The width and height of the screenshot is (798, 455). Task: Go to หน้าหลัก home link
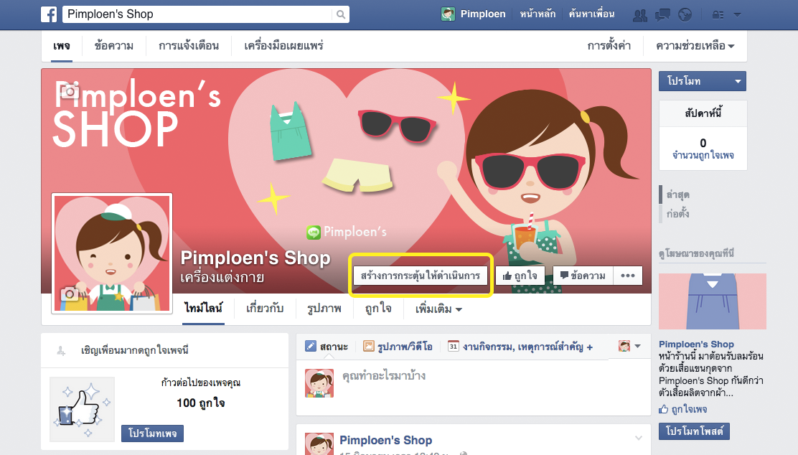pyautogui.click(x=538, y=14)
